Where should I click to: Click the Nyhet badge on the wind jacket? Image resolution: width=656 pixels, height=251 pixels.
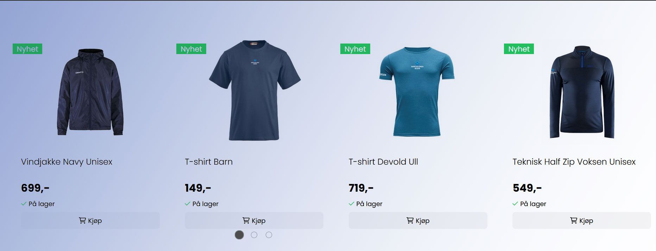(27, 49)
